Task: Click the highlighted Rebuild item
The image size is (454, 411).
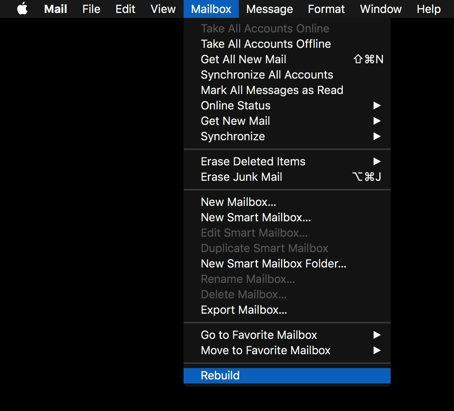Action: [x=287, y=375]
